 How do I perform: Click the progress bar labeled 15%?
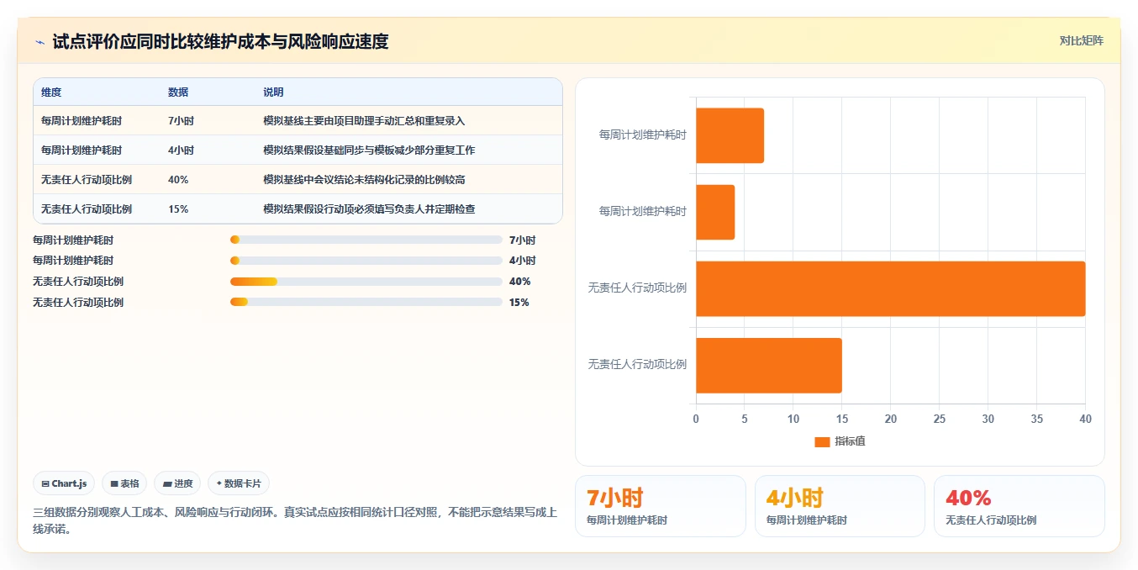(x=366, y=303)
